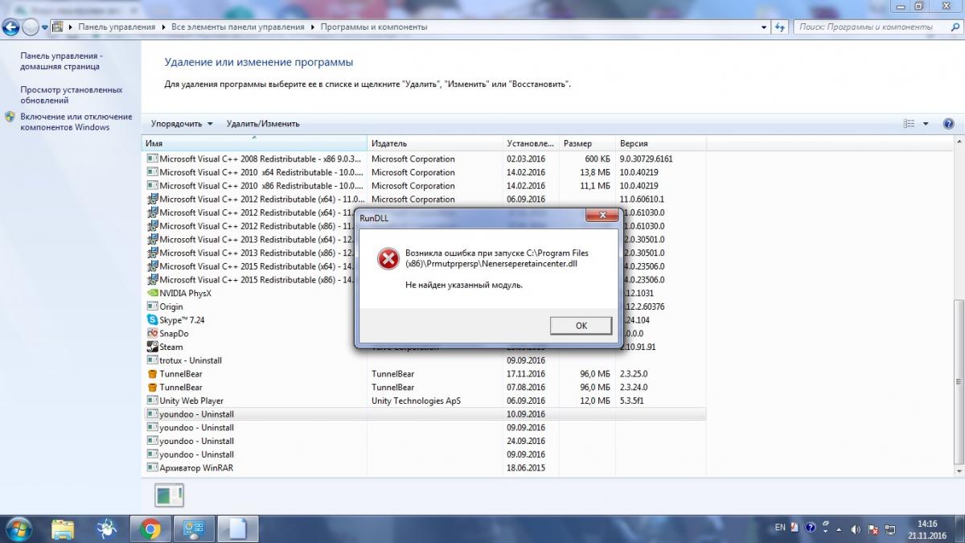This screenshot has width=965, height=543.
Task: Click the Origin program icon
Action: (x=152, y=306)
